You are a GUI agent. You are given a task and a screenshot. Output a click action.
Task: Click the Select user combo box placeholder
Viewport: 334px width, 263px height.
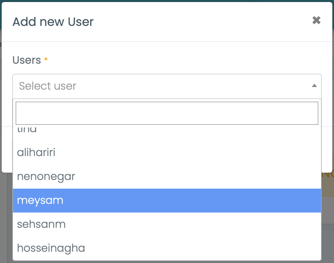coord(48,86)
